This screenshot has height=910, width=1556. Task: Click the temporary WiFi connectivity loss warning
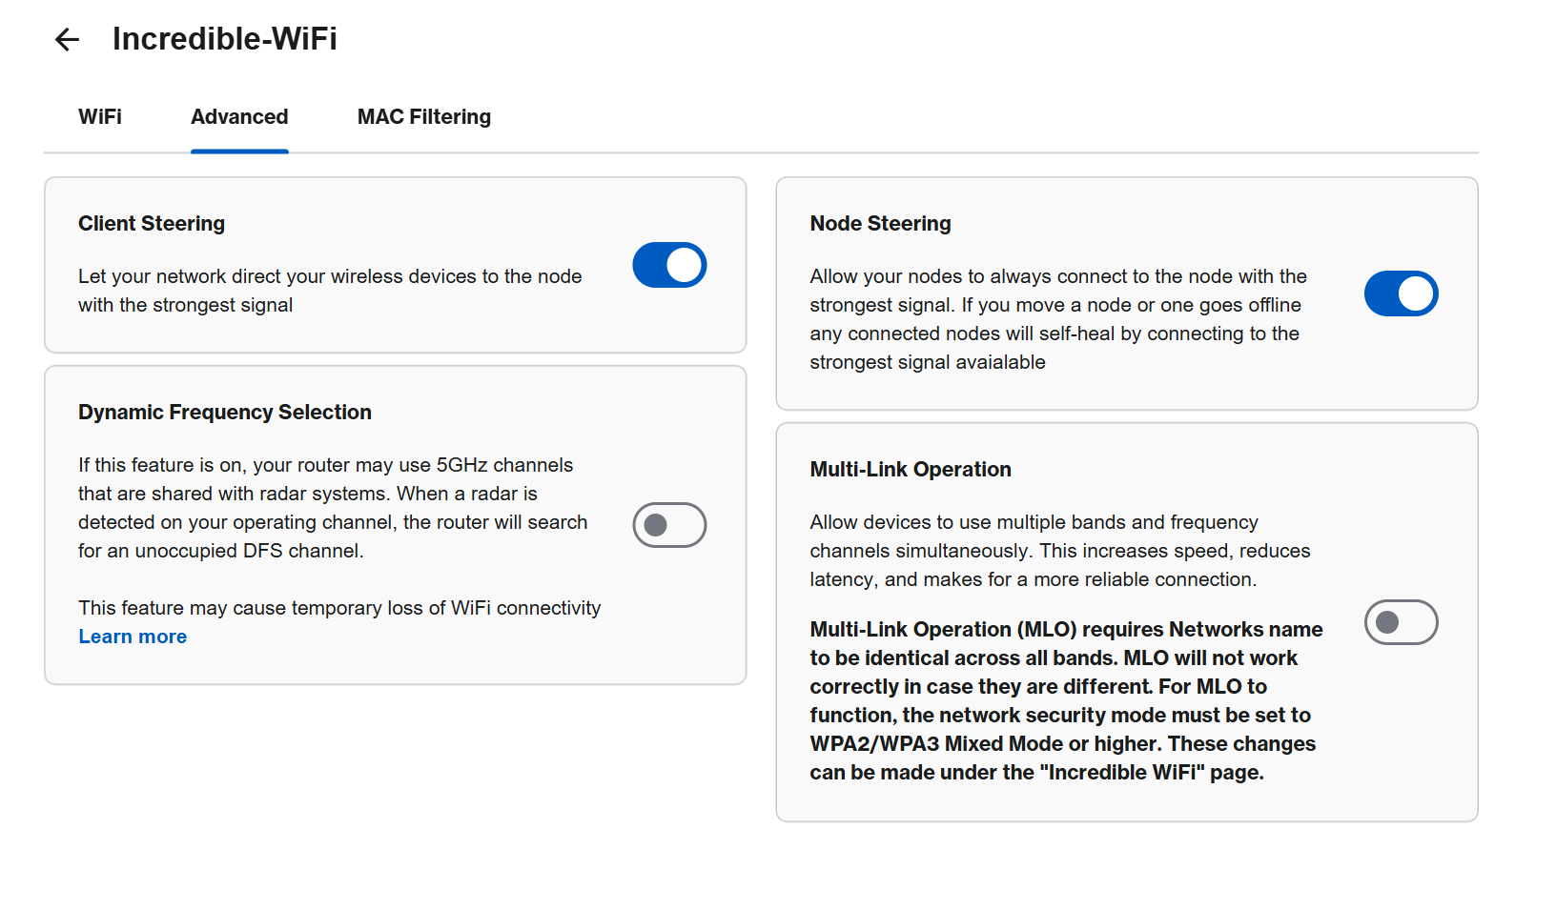(339, 608)
